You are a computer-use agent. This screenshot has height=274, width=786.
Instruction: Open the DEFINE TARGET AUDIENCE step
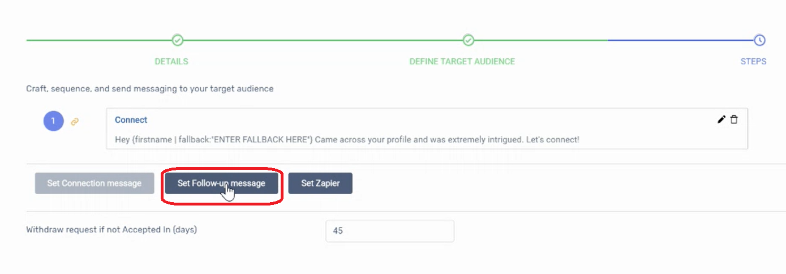(x=462, y=61)
